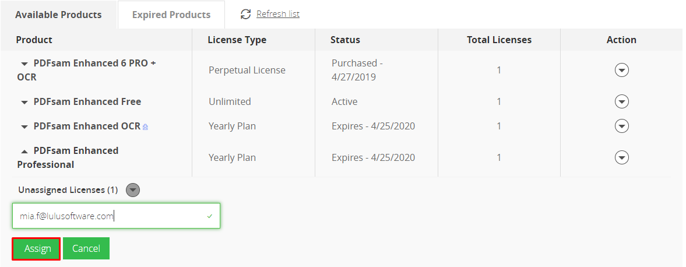Expand the PDFsam Enhanced Free row
This screenshot has width=686, height=267.
[x=24, y=103]
